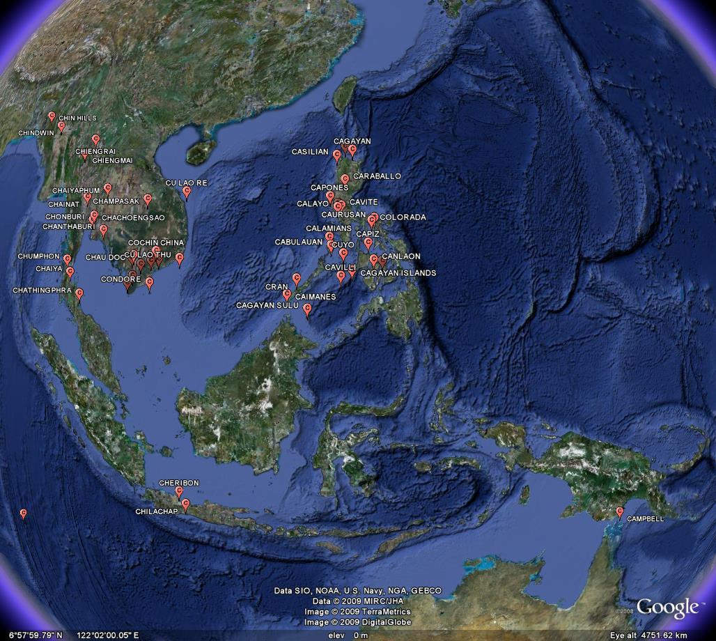Click the latitude readout 6°57'59.79" N
Image resolution: width=716 pixels, height=641 pixels.
(36, 635)
